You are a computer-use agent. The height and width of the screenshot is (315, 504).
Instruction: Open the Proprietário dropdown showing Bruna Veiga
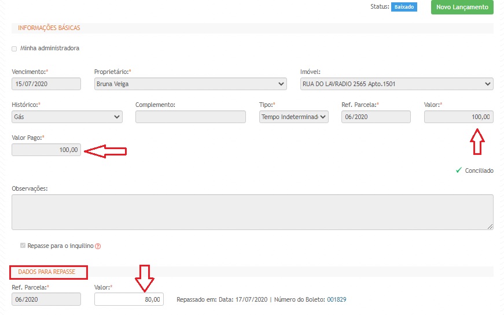click(190, 84)
